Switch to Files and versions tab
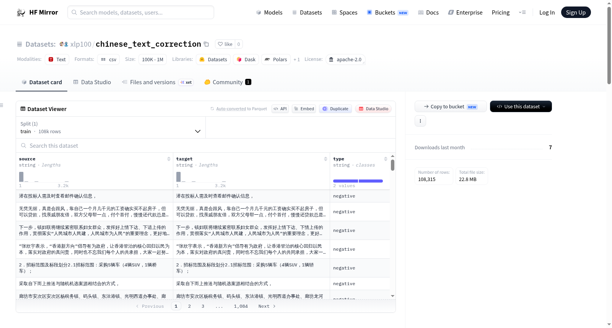The height and width of the screenshot is (328, 612). coord(158,82)
